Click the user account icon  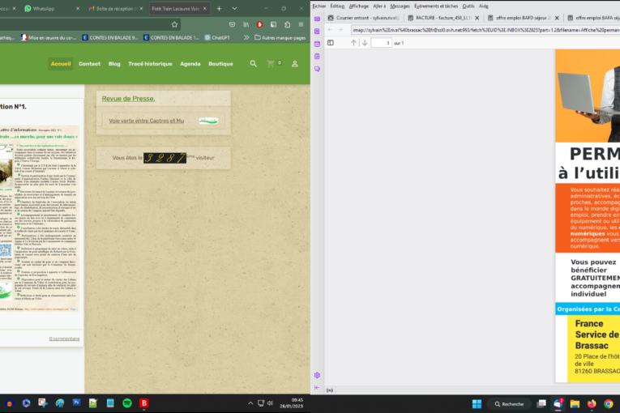[295, 63]
